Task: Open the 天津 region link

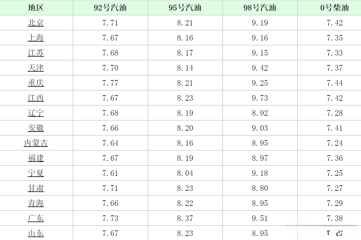Action: 36,68
